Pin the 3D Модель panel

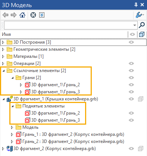tap(136, 5)
